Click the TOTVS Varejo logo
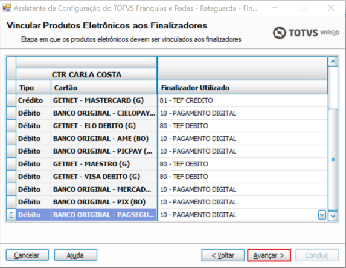This screenshot has height=268, width=346. (306, 33)
